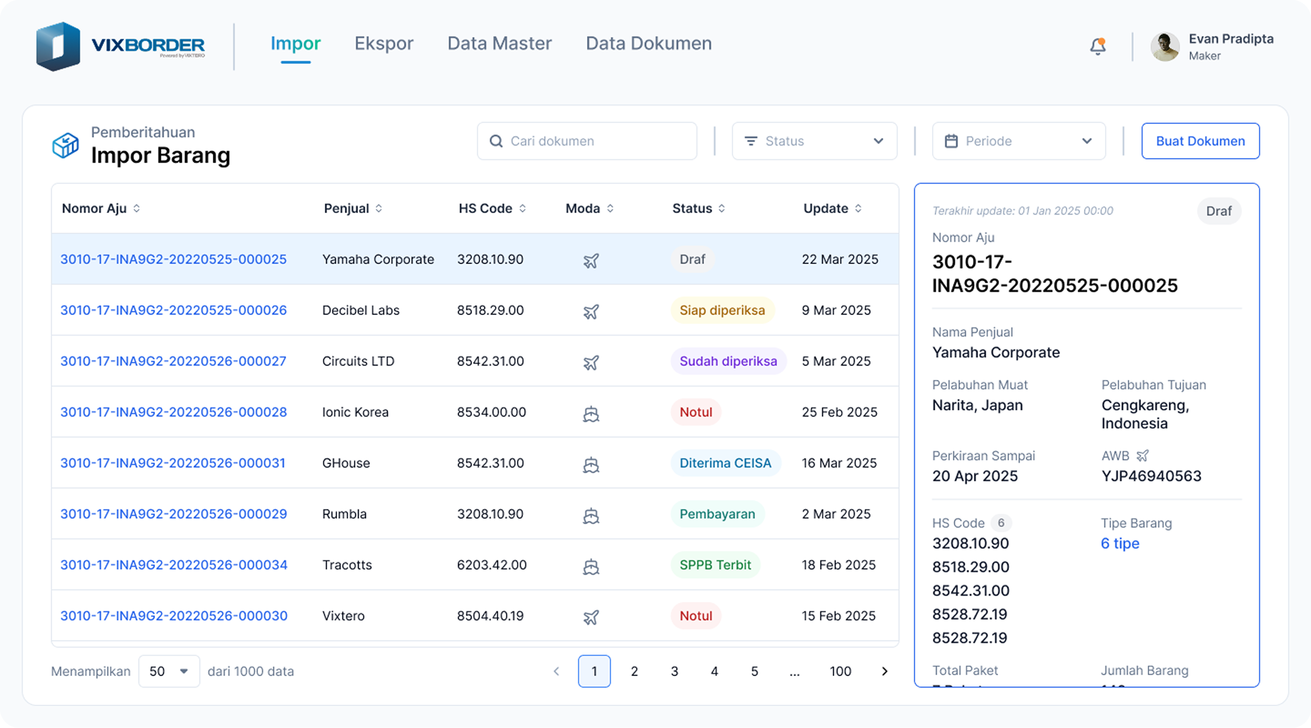The image size is (1311, 728).
Task: Click the airplane mode icon for Yamaha Corporate
Action: pyautogui.click(x=591, y=261)
